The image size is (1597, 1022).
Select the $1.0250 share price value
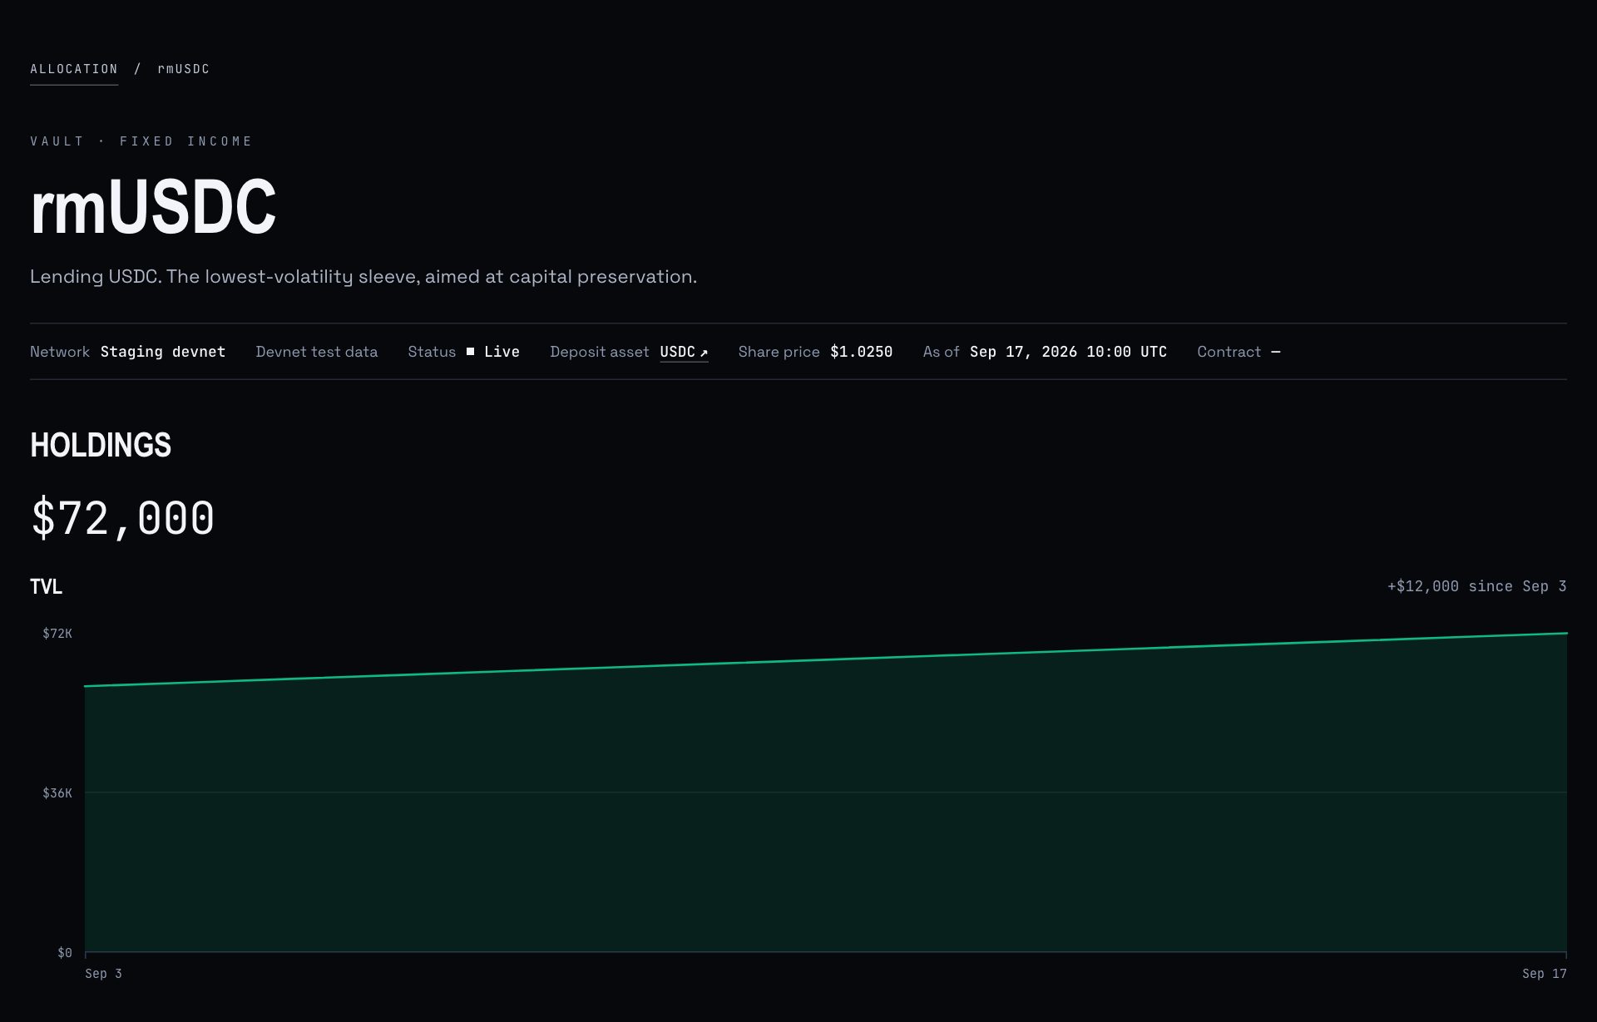(861, 352)
